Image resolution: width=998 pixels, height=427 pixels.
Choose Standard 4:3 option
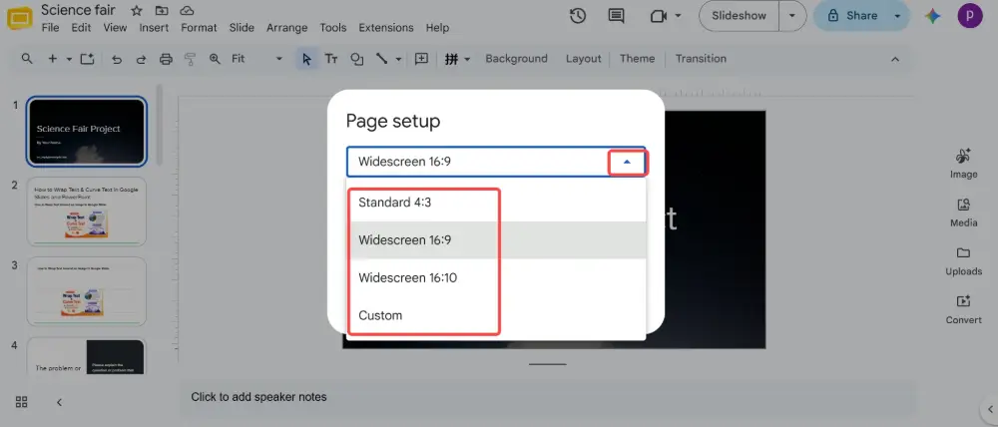tap(496, 203)
